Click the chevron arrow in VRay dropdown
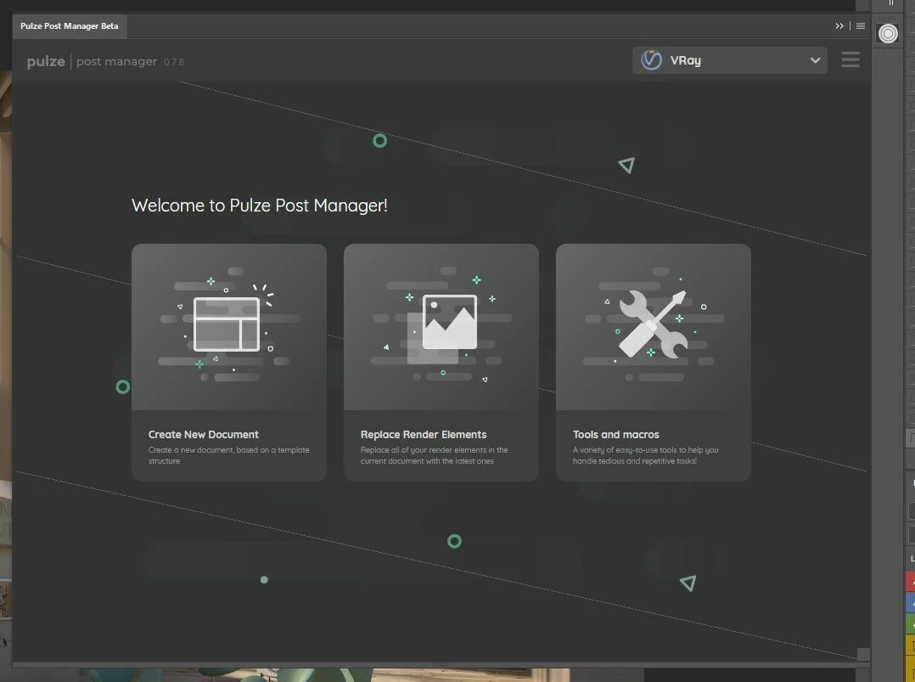The width and height of the screenshot is (915, 682). click(x=815, y=60)
